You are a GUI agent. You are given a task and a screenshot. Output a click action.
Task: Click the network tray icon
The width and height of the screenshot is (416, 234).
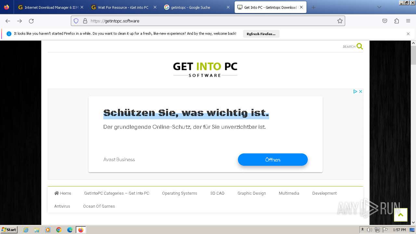[x=377, y=230]
